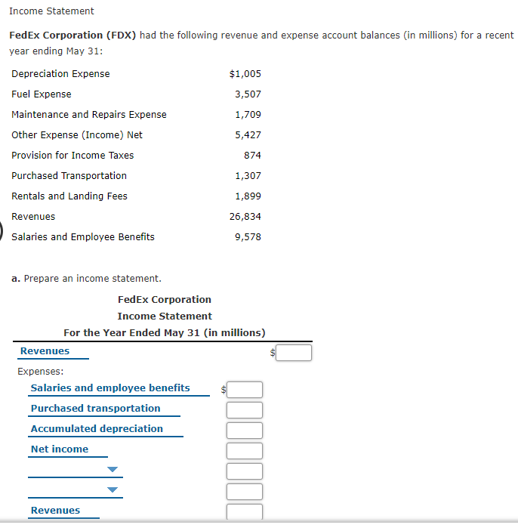
Task: Open the Purchased transportation dropdown
Action: tap(104, 409)
